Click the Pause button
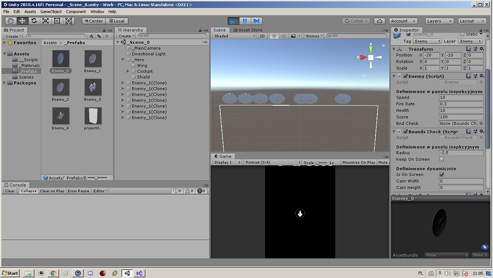The image size is (493, 278). click(x=245, y=21)
